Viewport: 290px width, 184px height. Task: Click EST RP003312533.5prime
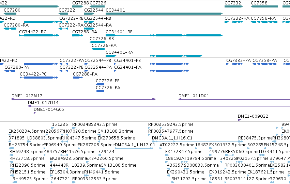[x=74, y=182]
